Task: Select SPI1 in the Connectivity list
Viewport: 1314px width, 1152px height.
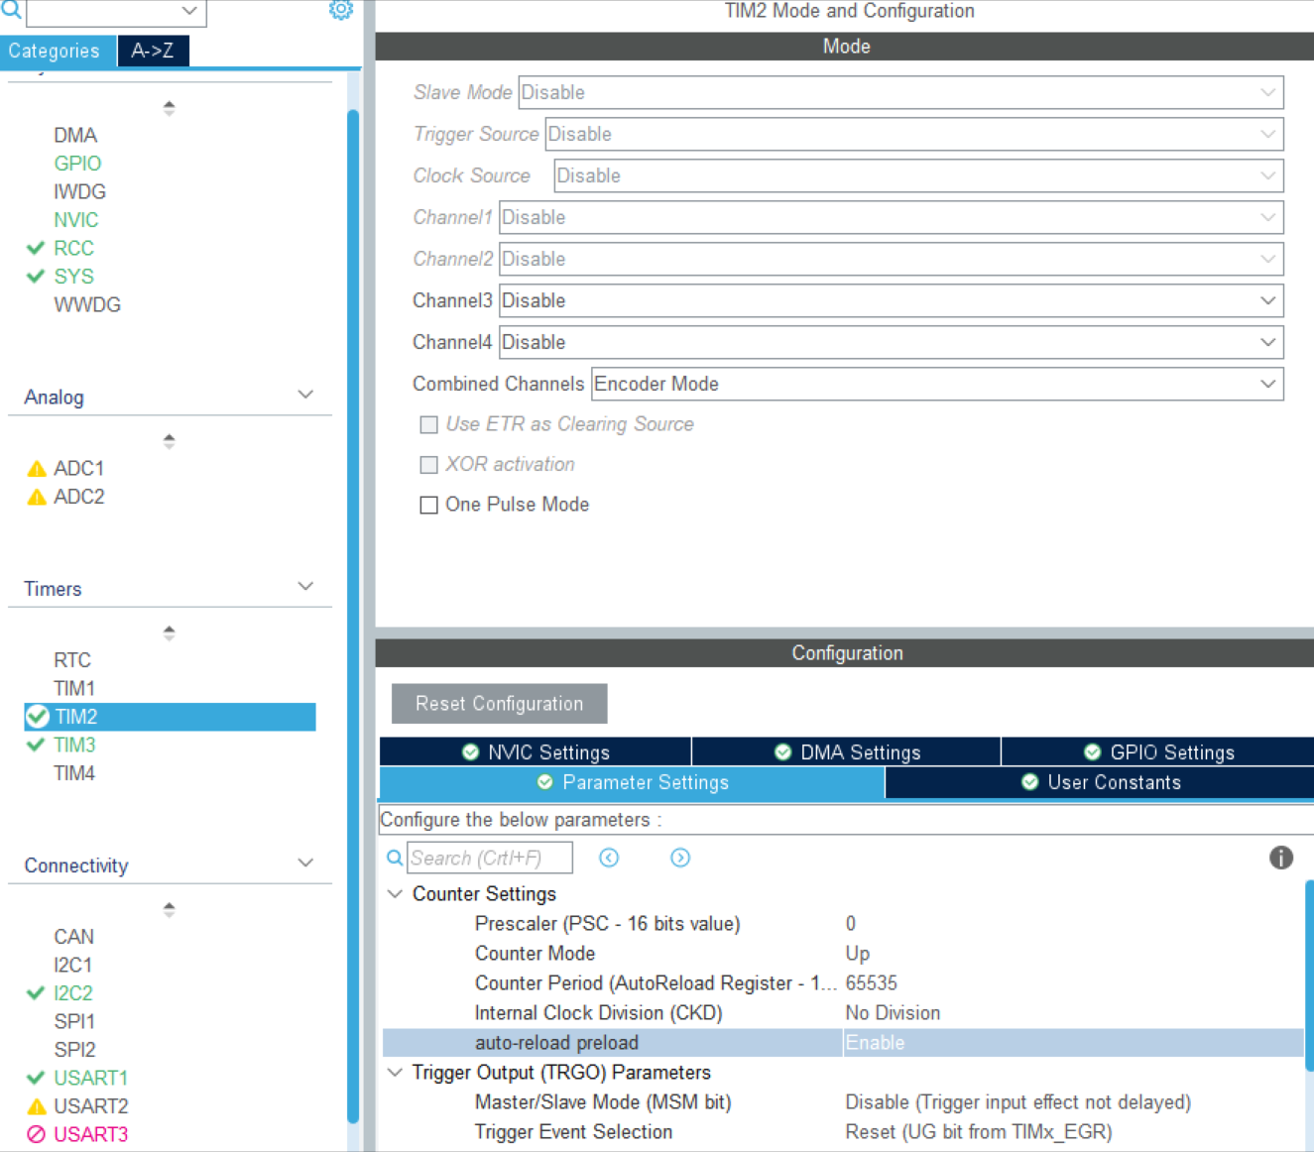Action: point(74,1021)
